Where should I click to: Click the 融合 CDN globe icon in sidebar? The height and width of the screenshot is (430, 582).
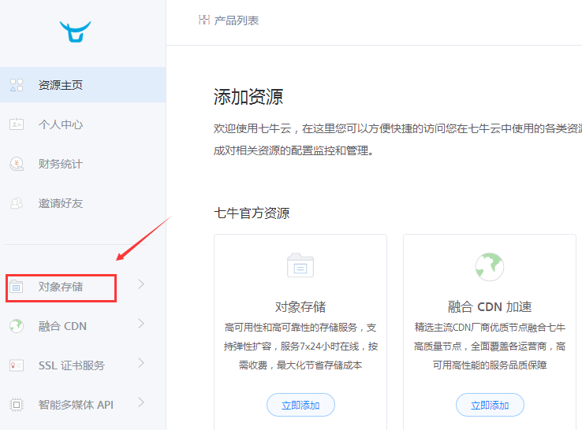click(x=17, y=326)
